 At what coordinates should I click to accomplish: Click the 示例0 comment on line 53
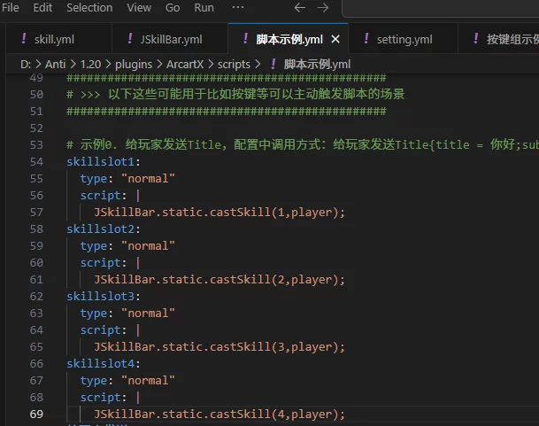coord(303,145)
